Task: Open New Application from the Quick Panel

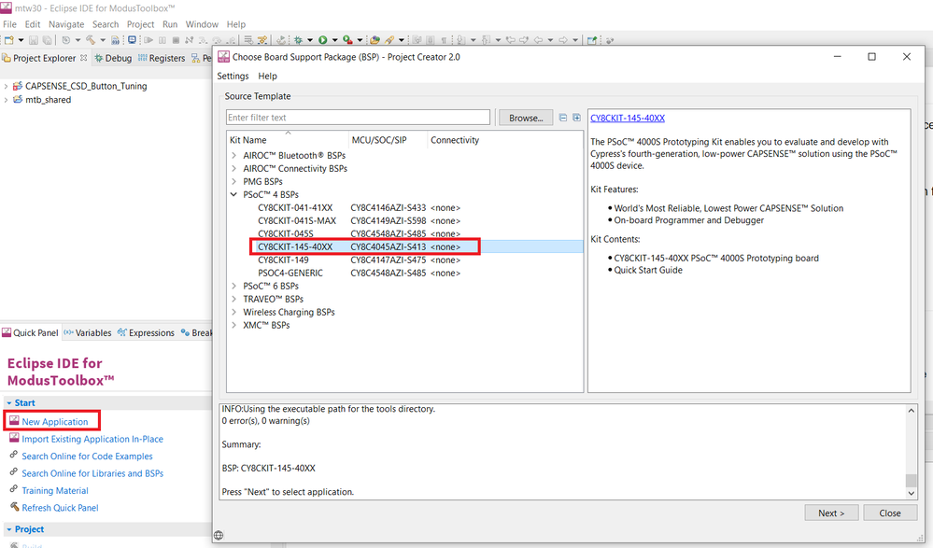Action: 58,421
